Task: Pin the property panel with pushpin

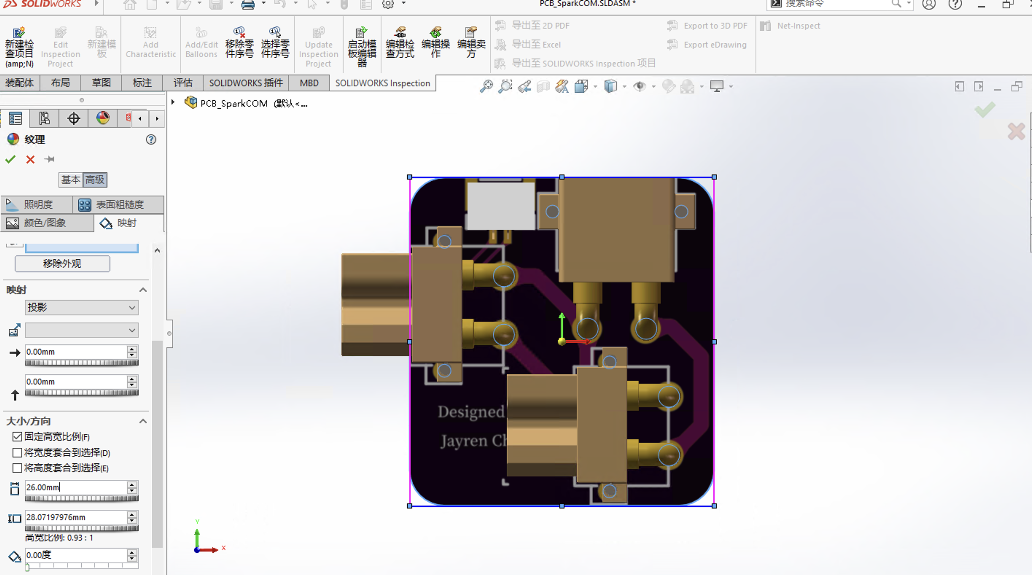Action: [50, 159]
